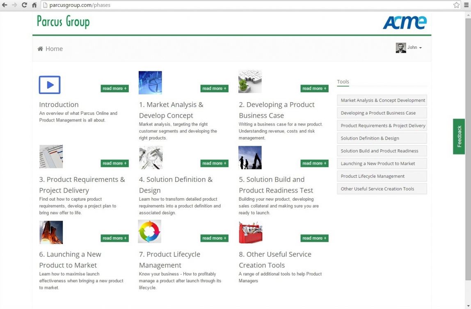Open the John user dropdown
The image size is (471, 309).
(x=409, y=48)
